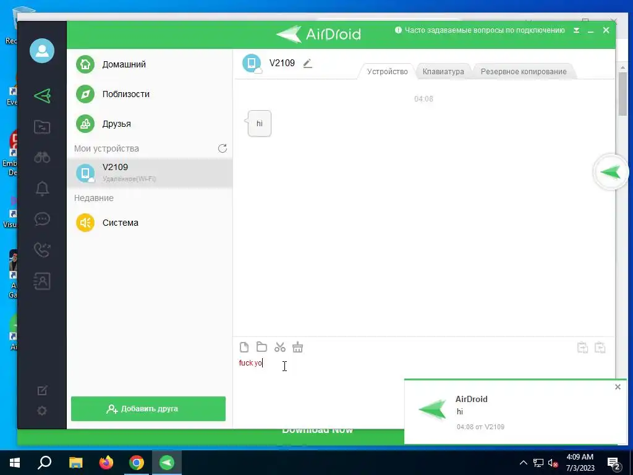Click the muted volume tray icon
This screenshot has width=633, height=475.
553,463
